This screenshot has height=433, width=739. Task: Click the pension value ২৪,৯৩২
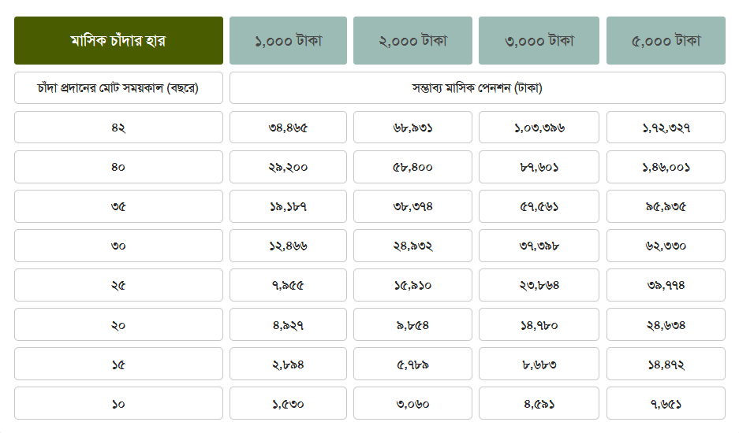point(412,246)
